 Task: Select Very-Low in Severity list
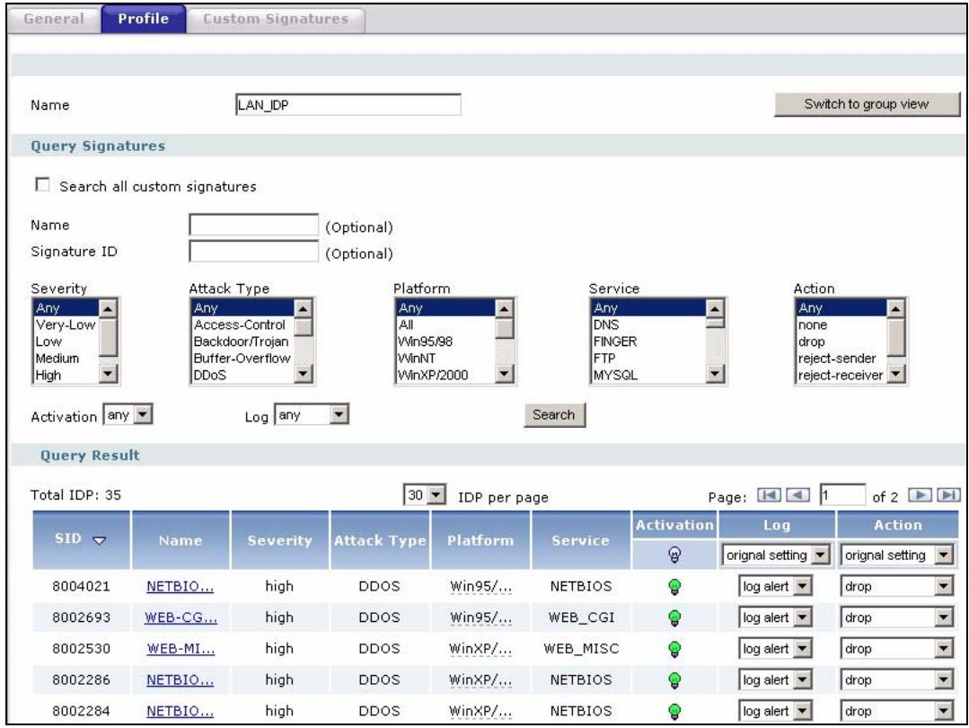point(66,324)
